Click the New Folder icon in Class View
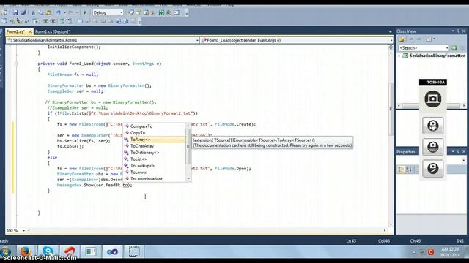Image resolution: width=469 pixels, height=263 pixels. pyautogui.click(x=402, y=39)
